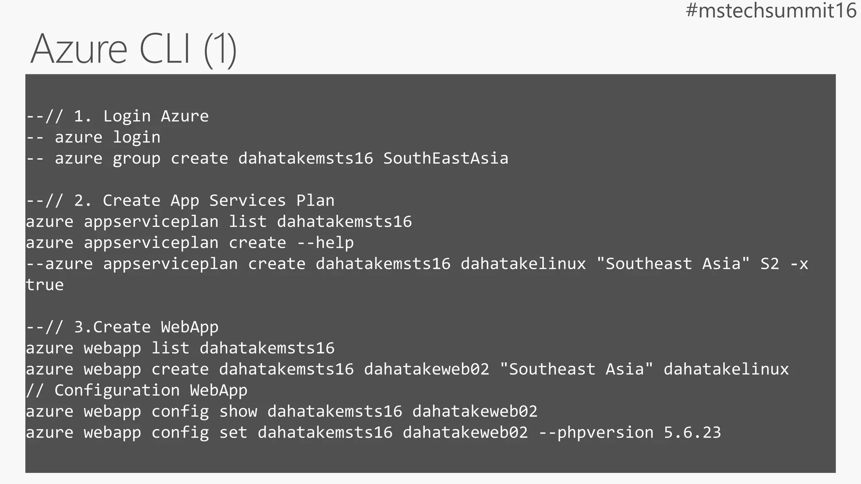
Task: Click the S2 tier text in command
Action: point(770,264)
